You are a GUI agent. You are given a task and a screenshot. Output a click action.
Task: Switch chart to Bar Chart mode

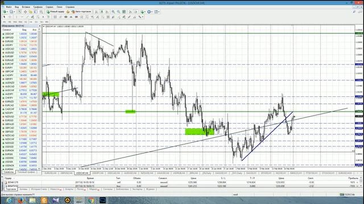(96, 11)
